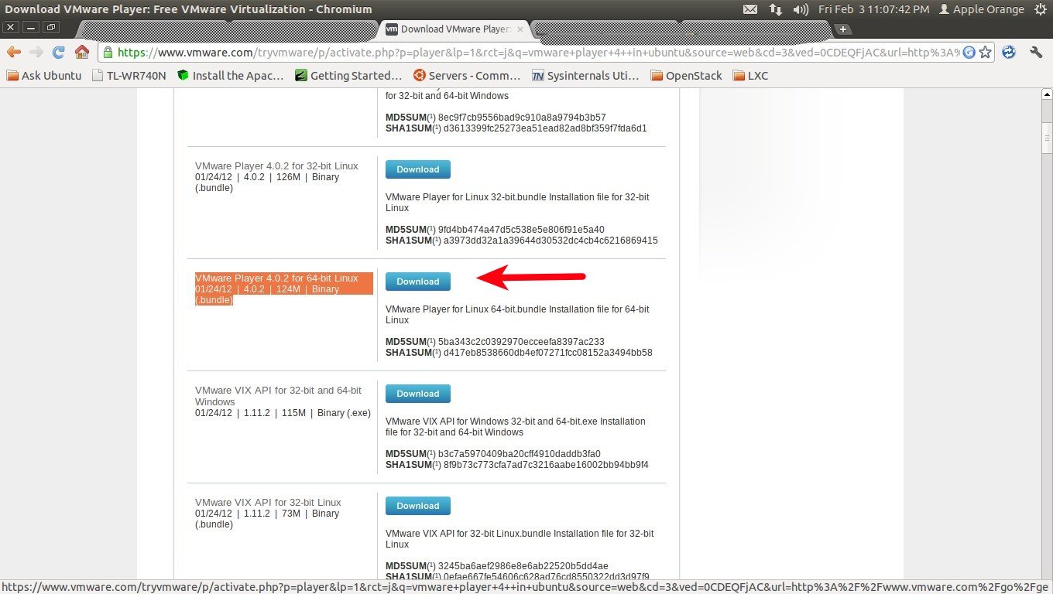Download VMware VIX API for 32-bit Linux
Image resolution: width=1053 pixels, height=594 pixels.
coord(418,506)
